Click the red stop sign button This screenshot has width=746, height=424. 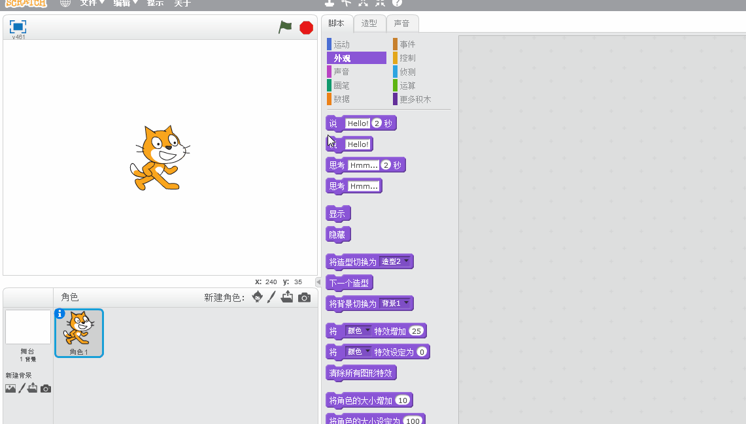(x=307, y=27)
